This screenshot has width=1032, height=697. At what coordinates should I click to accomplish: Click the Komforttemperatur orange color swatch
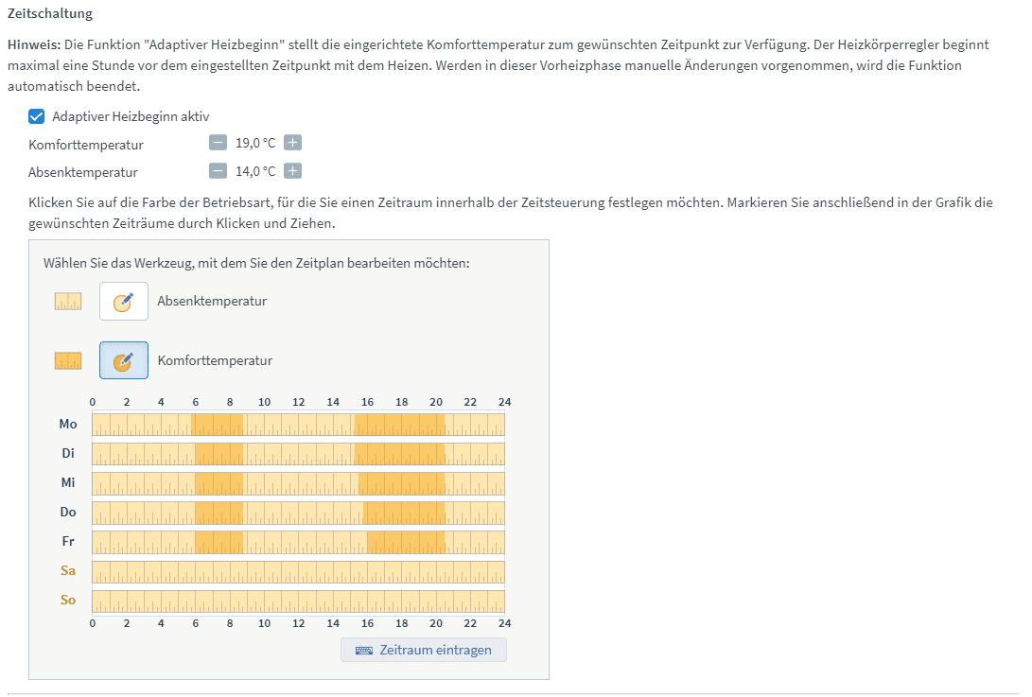pyautogui.click(x=68, y=360)
